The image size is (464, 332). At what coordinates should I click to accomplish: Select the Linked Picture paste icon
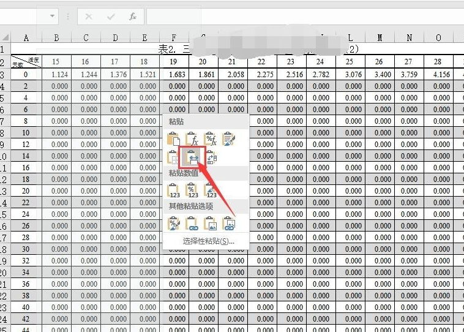pyautogui.click(x=228, y=224)
